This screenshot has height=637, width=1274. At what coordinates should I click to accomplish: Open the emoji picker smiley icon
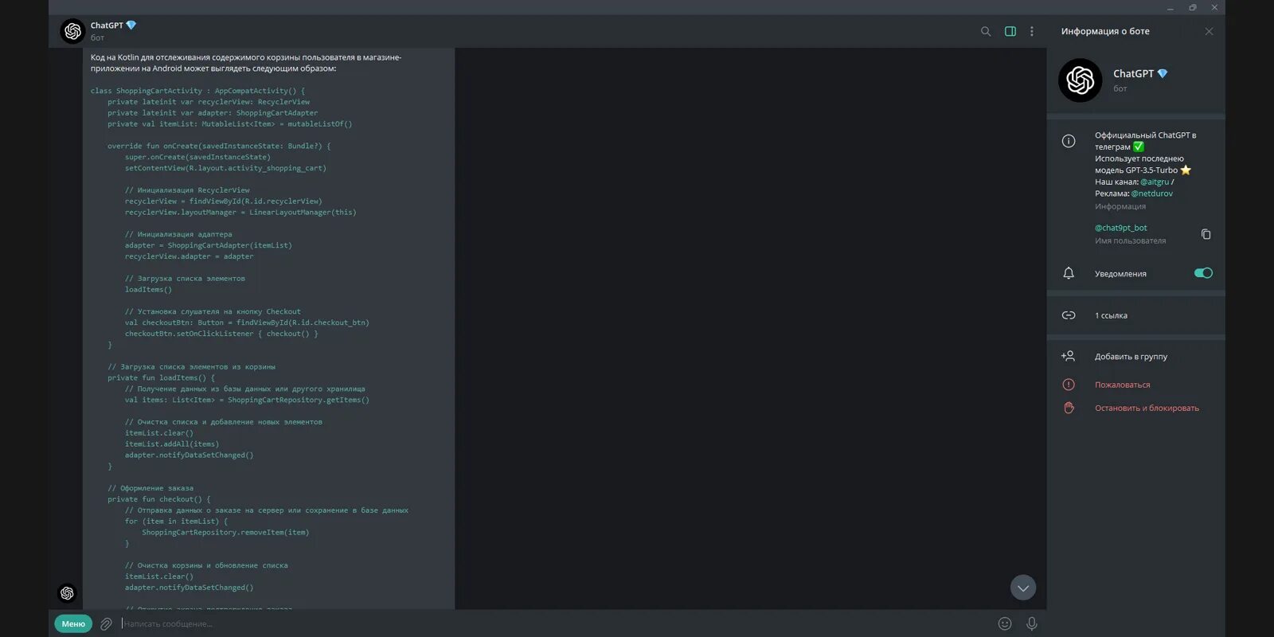(x=1005, y=623)
